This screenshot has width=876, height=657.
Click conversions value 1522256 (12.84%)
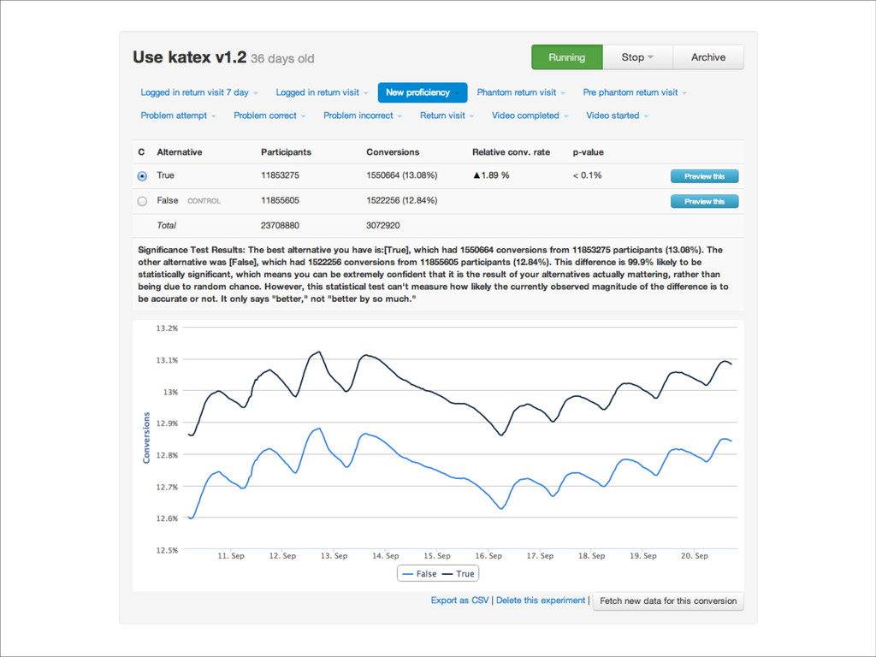click(x=402, y=200)
